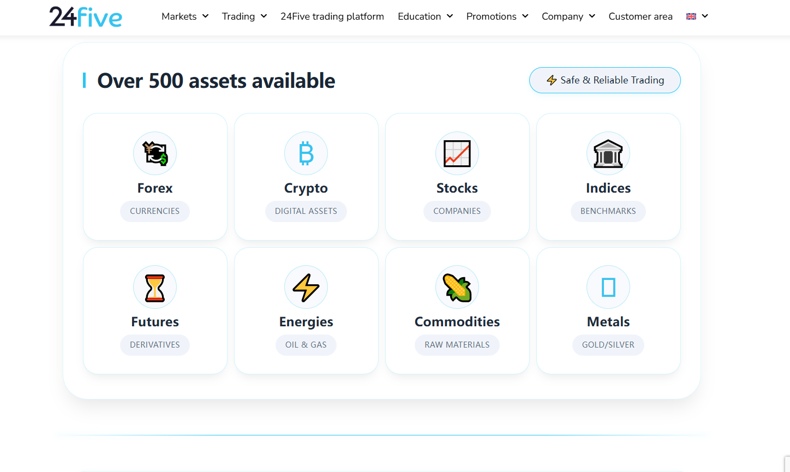Click the Crypto bitcoin icon
Screen dimensions: 790x472
click(306, 153)
